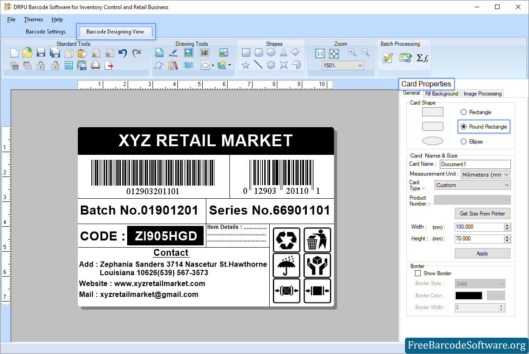This screenshot has width=529, height=354.
Task: Insert WordArt with the blue W icon
Action: coord(189,65)
